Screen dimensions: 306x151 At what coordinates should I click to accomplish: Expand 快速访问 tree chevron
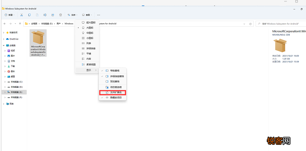pyautogui.click(x=4, y=32)
